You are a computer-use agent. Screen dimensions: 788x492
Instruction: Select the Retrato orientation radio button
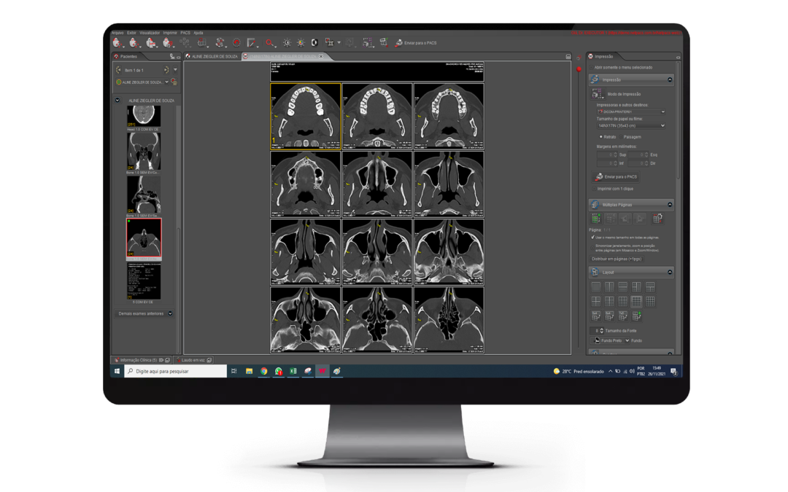pyautogui.click(x=601, y=136)
